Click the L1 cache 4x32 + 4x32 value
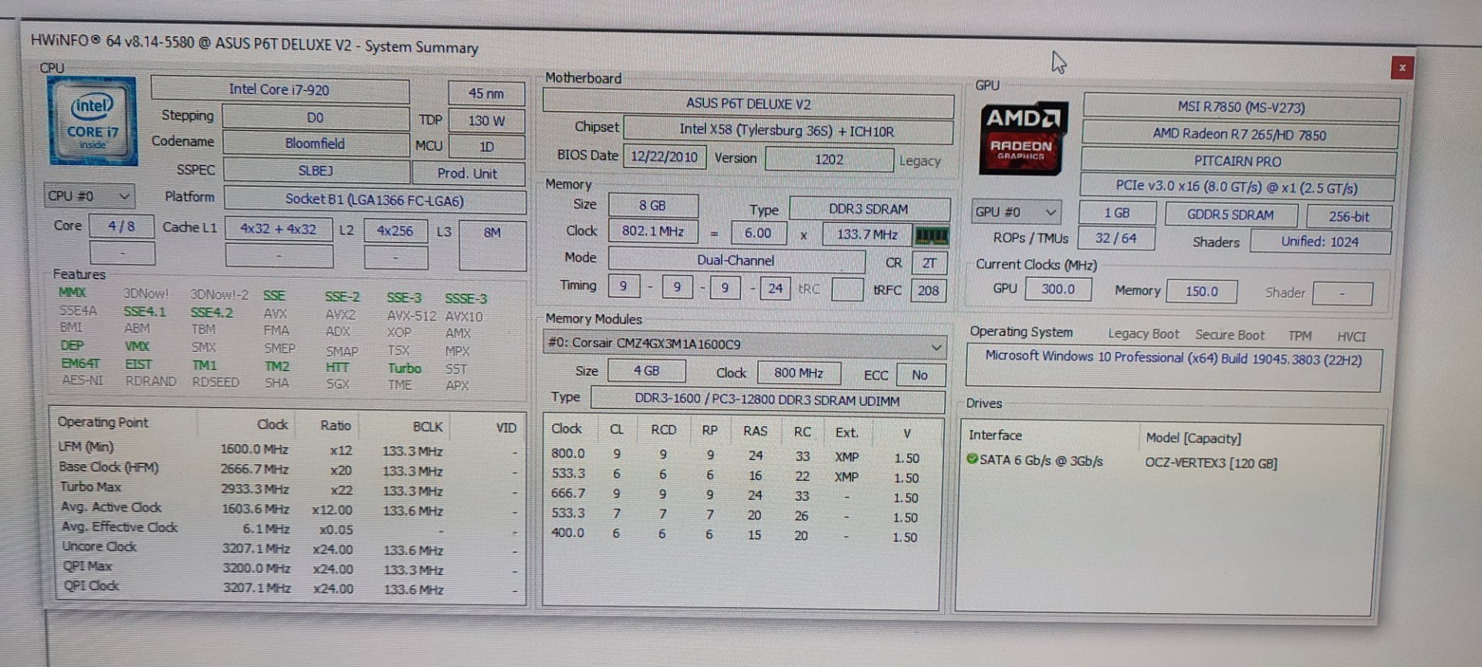 point(279,229)
